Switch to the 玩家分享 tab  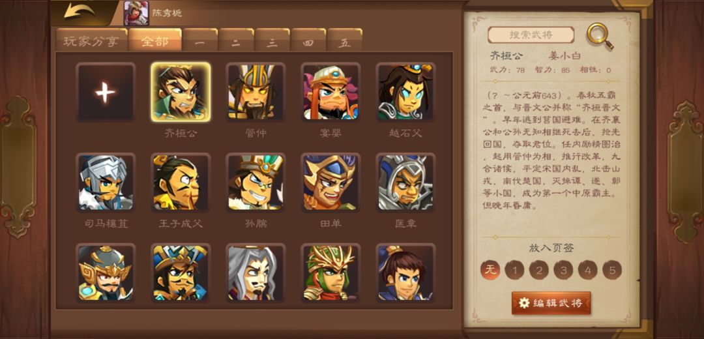point(91,40)
